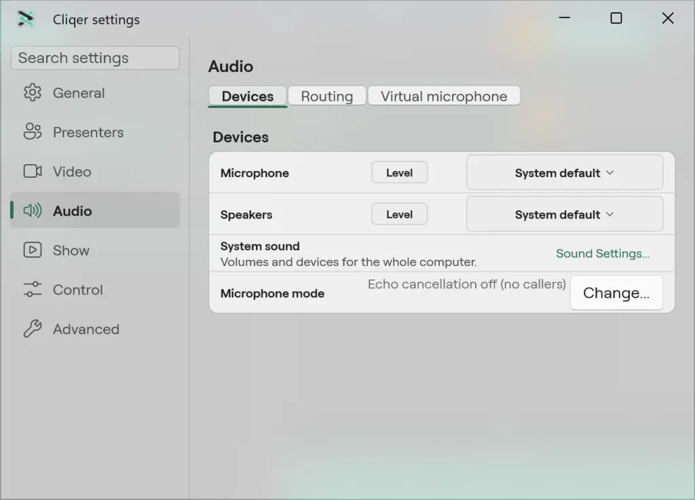Maximize the Cliqer settings window
695x500 pixels.
click(x=616, y=18)
